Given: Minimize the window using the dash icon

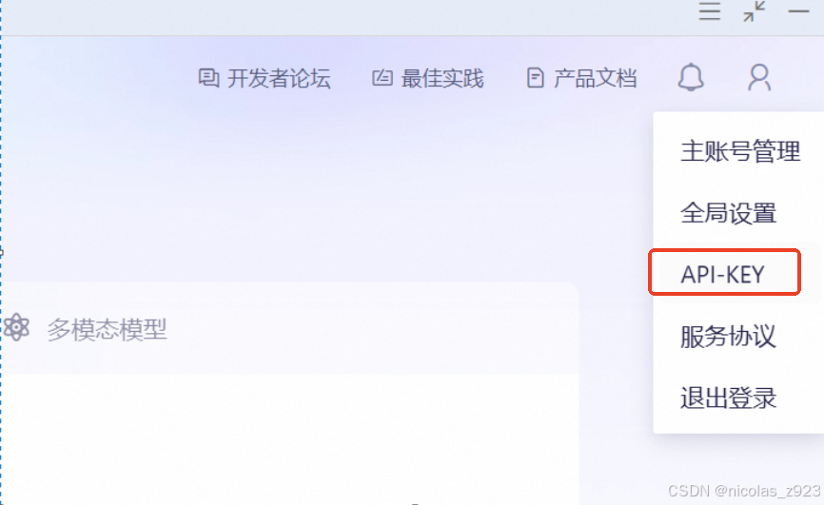Looking at the screenshot, I should tap(798, 10).
